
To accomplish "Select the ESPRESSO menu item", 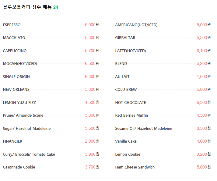I will pyautogui.click(x=12, y=25).
